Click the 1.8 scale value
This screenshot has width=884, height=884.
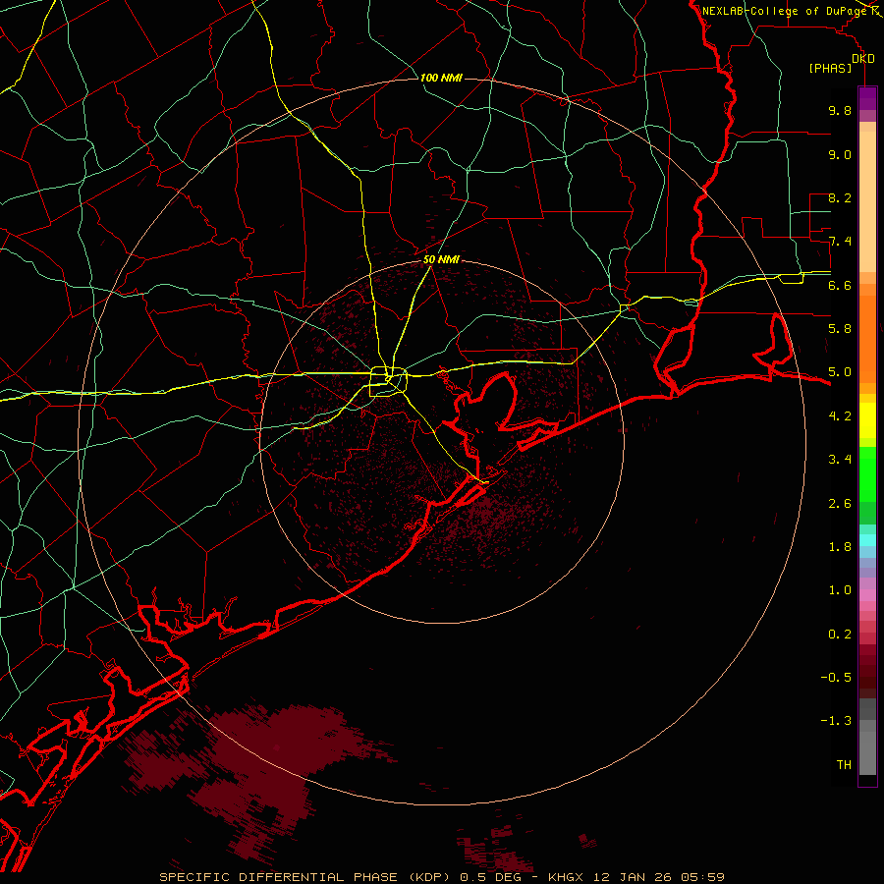point(840,547)
